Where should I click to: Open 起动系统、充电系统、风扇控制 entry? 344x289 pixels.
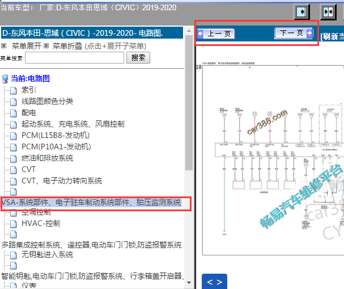point(73,124)
